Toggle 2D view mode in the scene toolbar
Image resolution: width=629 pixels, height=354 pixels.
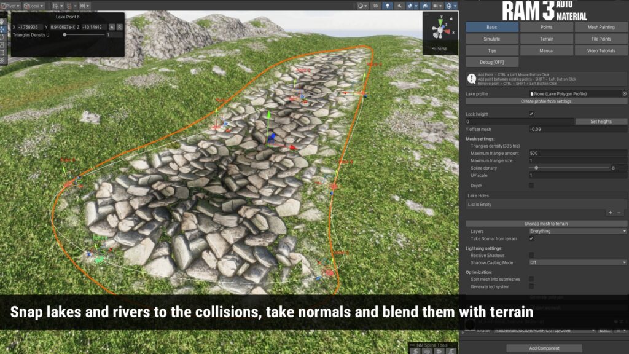(x=375, y=6)
